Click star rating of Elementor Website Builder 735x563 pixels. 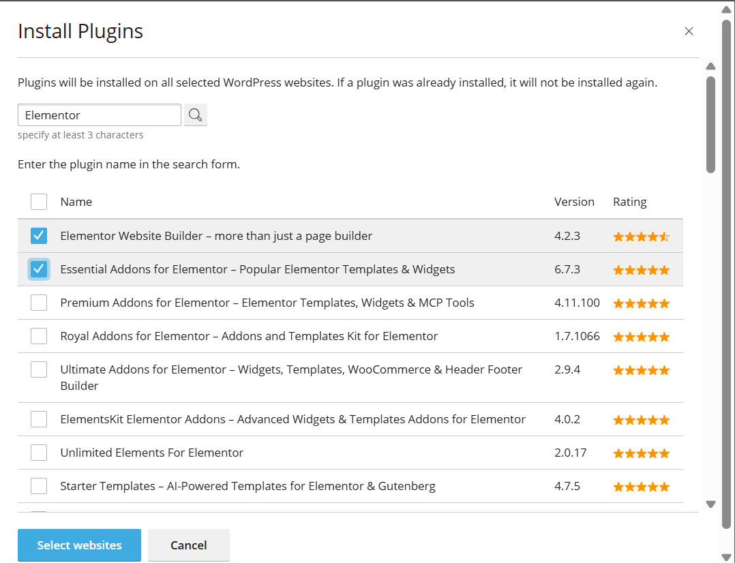[x=641, y=237]
